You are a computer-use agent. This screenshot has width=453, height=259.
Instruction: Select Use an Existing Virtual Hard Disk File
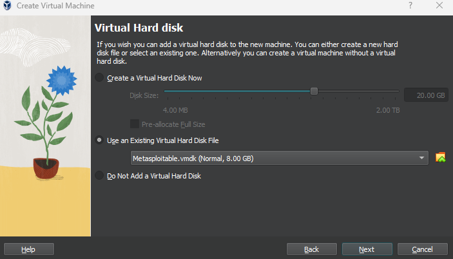(99, 140)
